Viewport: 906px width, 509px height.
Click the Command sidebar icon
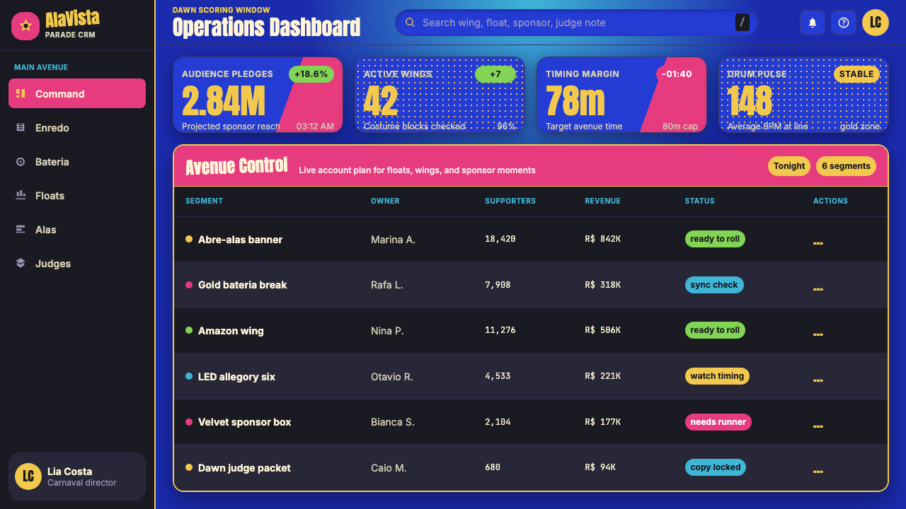(21, 93)
